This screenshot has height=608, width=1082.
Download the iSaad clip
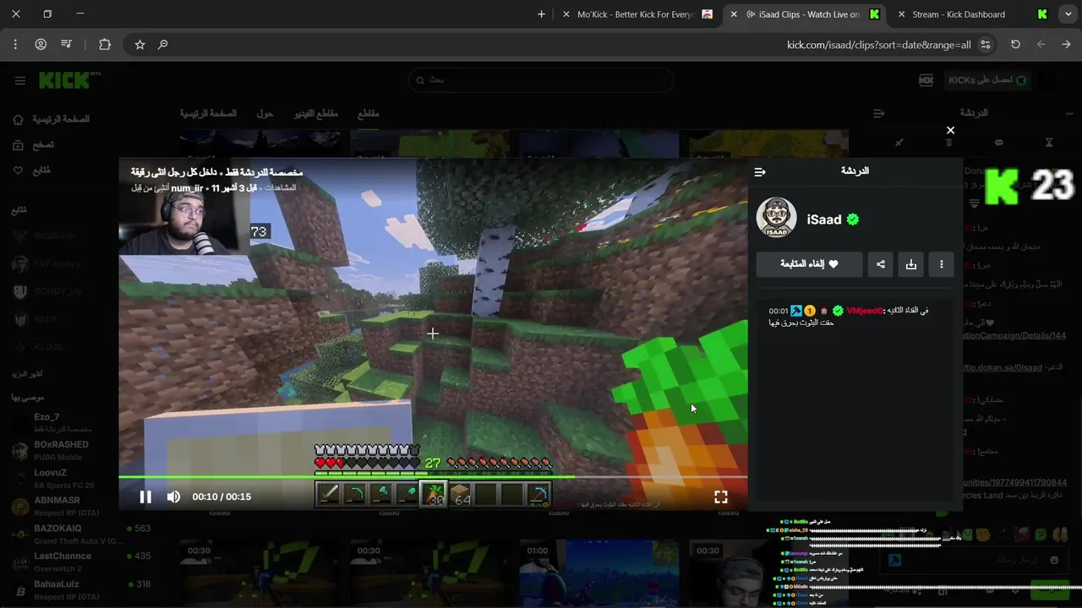point(911,264)
